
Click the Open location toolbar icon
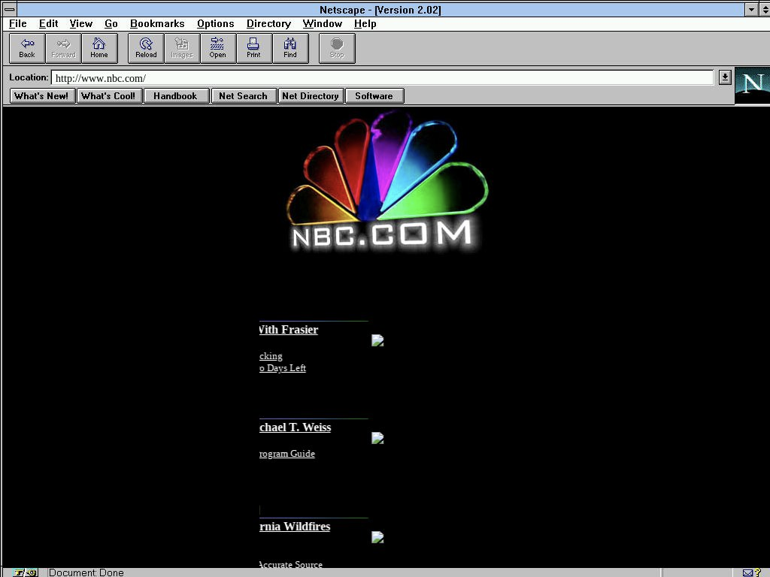click(217, 48)
